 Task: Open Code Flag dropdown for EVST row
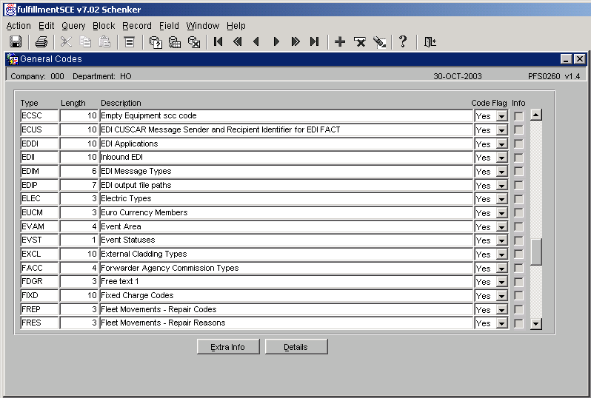point(501,240)
